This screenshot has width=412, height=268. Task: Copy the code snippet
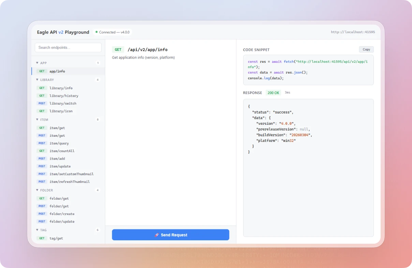[366, 49]
